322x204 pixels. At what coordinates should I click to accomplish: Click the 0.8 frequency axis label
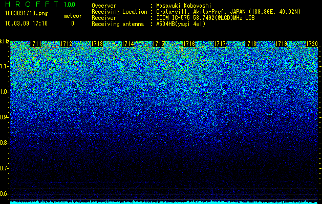[4, 143]
